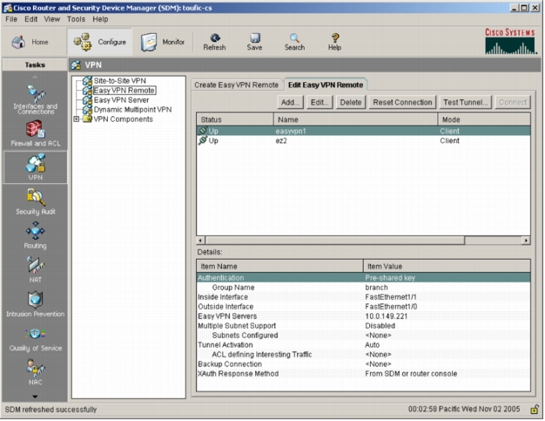Select the Outside Interface row
Viewport: 545px width, 421px height.
tap(363, 307)
